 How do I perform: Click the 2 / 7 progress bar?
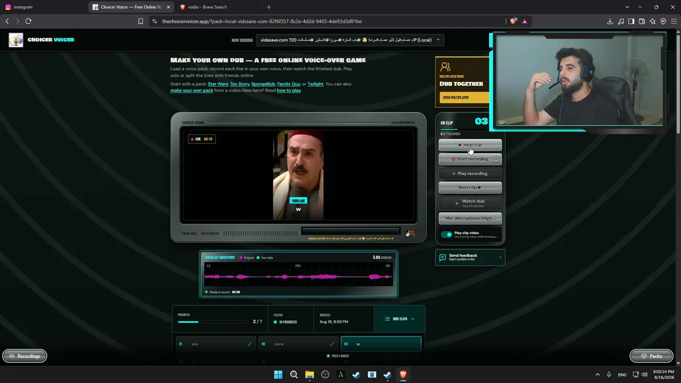click(x=213, y=322)
